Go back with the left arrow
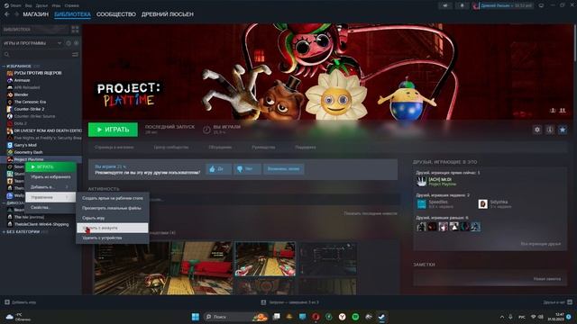The width and height of the screenshot is (577, 324). tap(7, 14)
